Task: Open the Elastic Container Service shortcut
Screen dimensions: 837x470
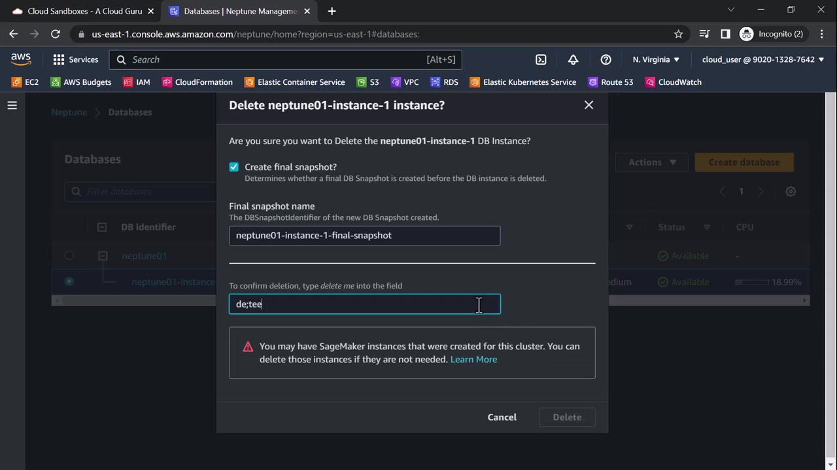Action: point(295,82)
